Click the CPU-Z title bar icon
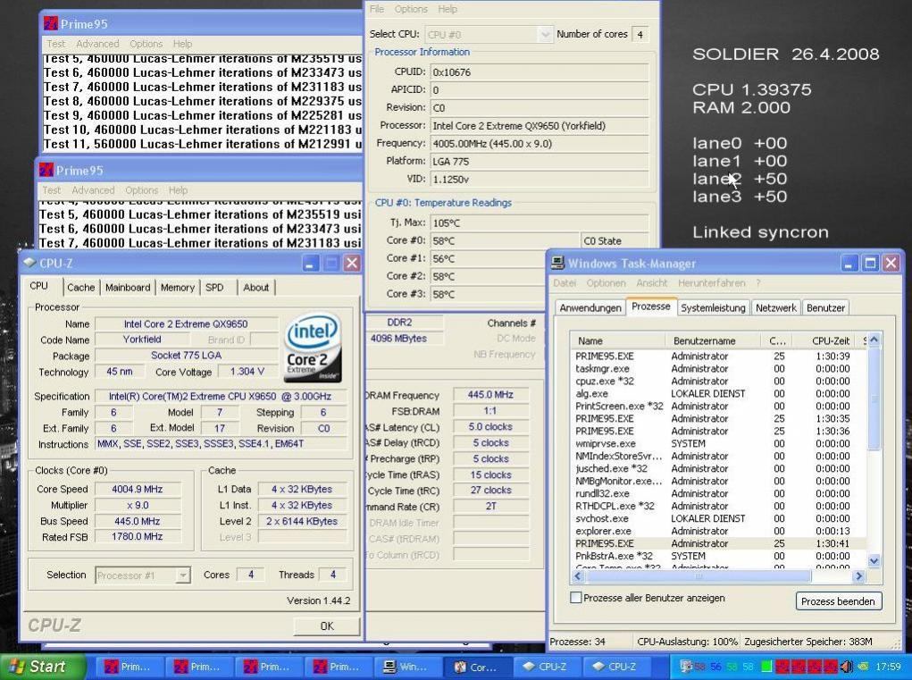The height and width of the screenshot is (680, 912). (29, 264)
